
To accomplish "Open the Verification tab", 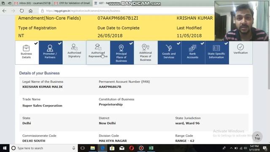I will [x=241, y=52].
